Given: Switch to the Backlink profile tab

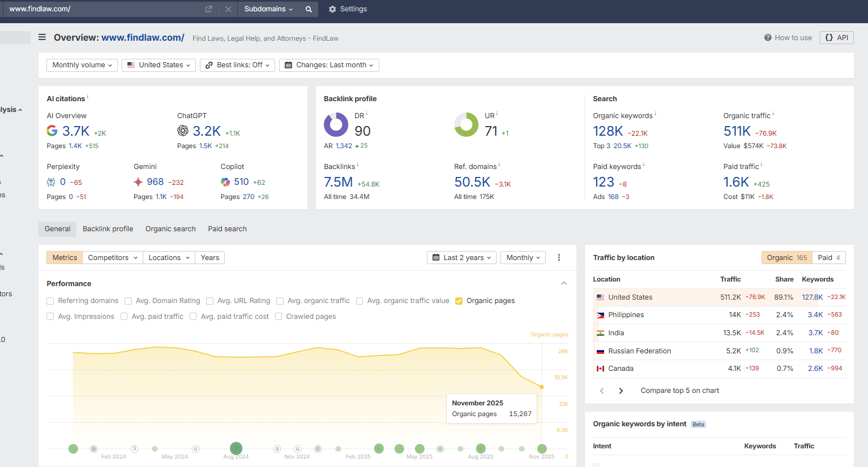Looking at the screenshot, I should point(108,229).
